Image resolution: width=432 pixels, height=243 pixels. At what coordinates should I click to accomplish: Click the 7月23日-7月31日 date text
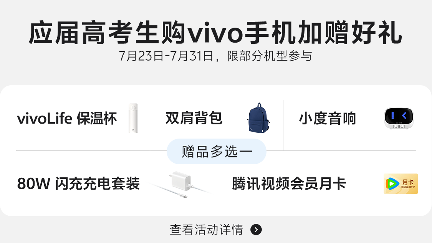point(166,56)
